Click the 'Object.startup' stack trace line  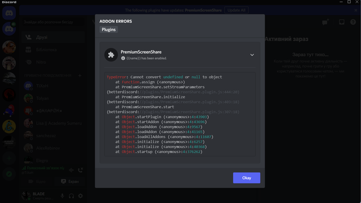pyautogui.click(x=159, y=152)
